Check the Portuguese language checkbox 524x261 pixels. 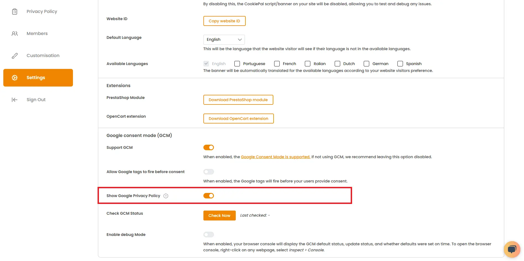237,63
